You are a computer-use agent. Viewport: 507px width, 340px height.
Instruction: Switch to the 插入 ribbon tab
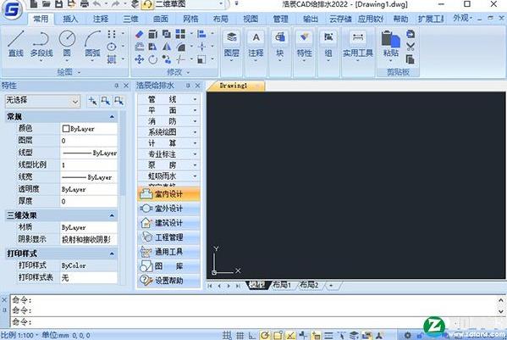tap(70, 20)
